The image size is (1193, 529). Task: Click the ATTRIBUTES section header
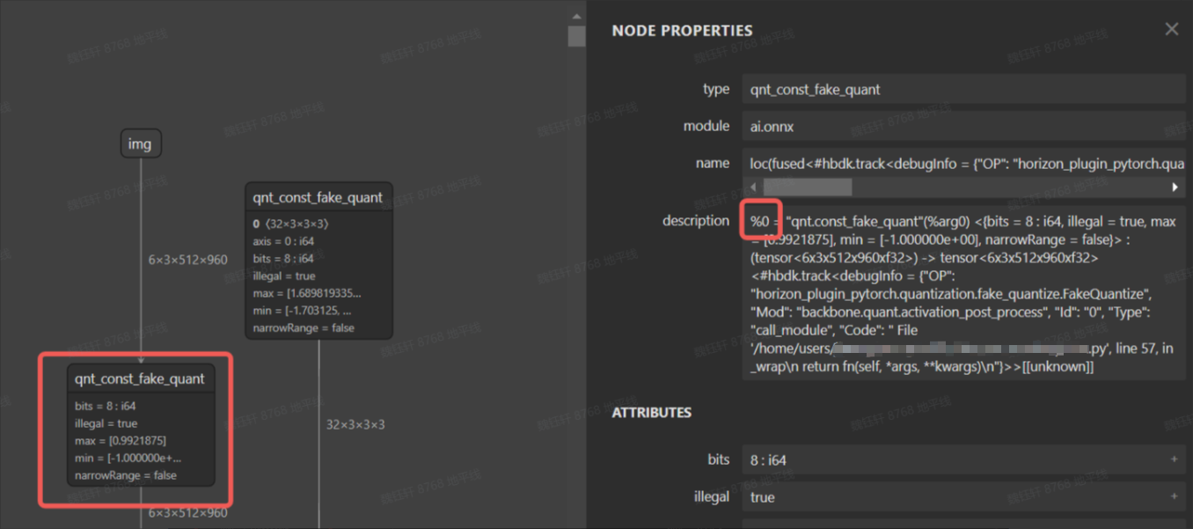tap(651, 412)
